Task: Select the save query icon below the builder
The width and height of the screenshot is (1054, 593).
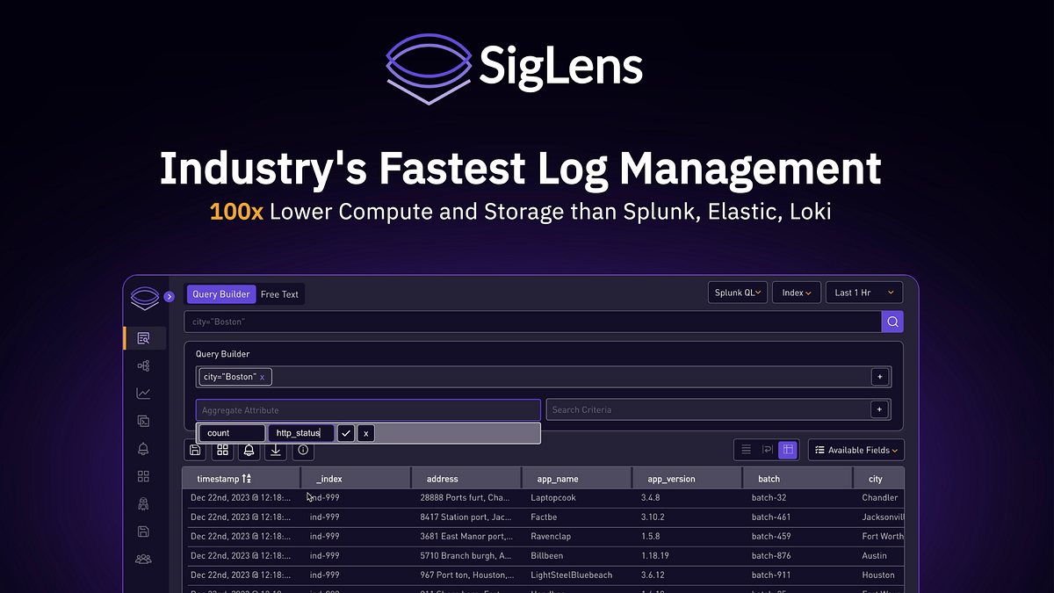Action: (195, 450)
